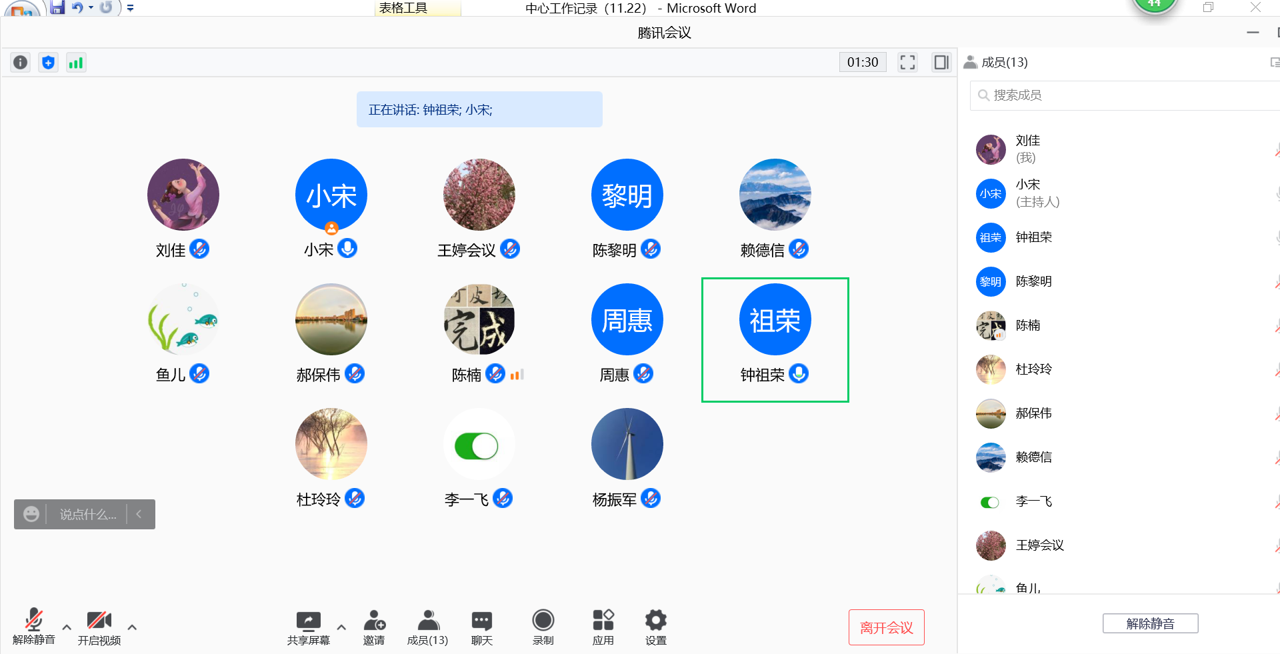Expand video options arrow next to camera
This screenshot has height=654, width=1280.
(x=132, y=627)
